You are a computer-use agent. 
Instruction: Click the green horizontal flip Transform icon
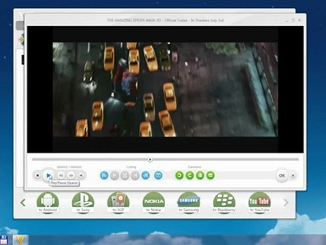[211, 176]
